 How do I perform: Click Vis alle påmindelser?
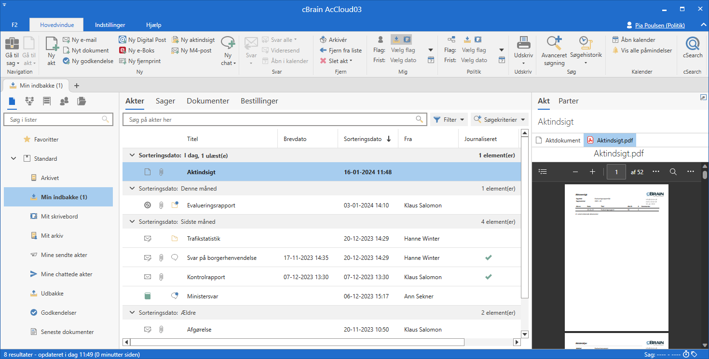tap(642, 51)
